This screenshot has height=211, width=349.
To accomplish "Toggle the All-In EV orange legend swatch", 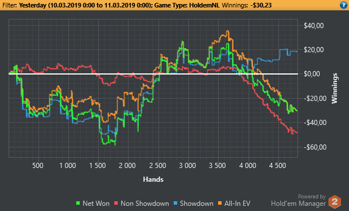I will point(220,203).
